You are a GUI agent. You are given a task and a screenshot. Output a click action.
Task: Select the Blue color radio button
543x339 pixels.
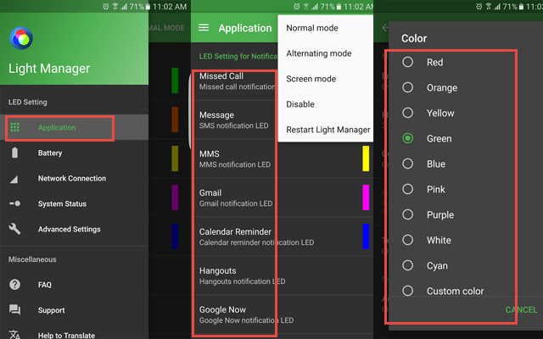407,164
